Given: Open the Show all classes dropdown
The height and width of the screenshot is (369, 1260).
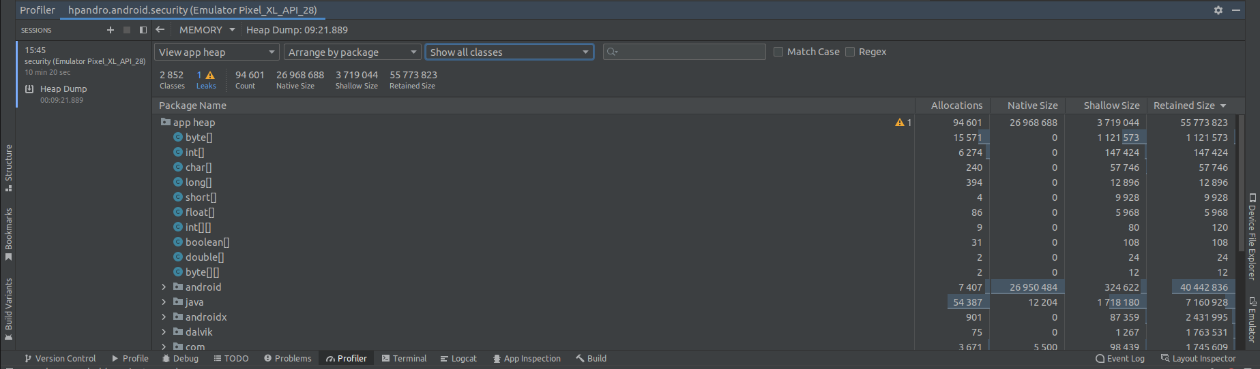Looking at the screenshot, I should click(x=509, y=52).
